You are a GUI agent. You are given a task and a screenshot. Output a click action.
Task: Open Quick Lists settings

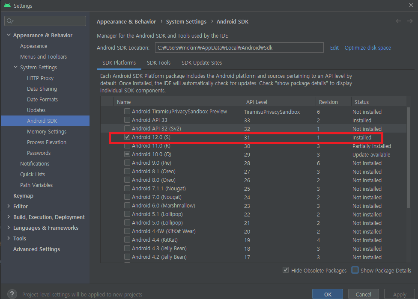[33, 174]
